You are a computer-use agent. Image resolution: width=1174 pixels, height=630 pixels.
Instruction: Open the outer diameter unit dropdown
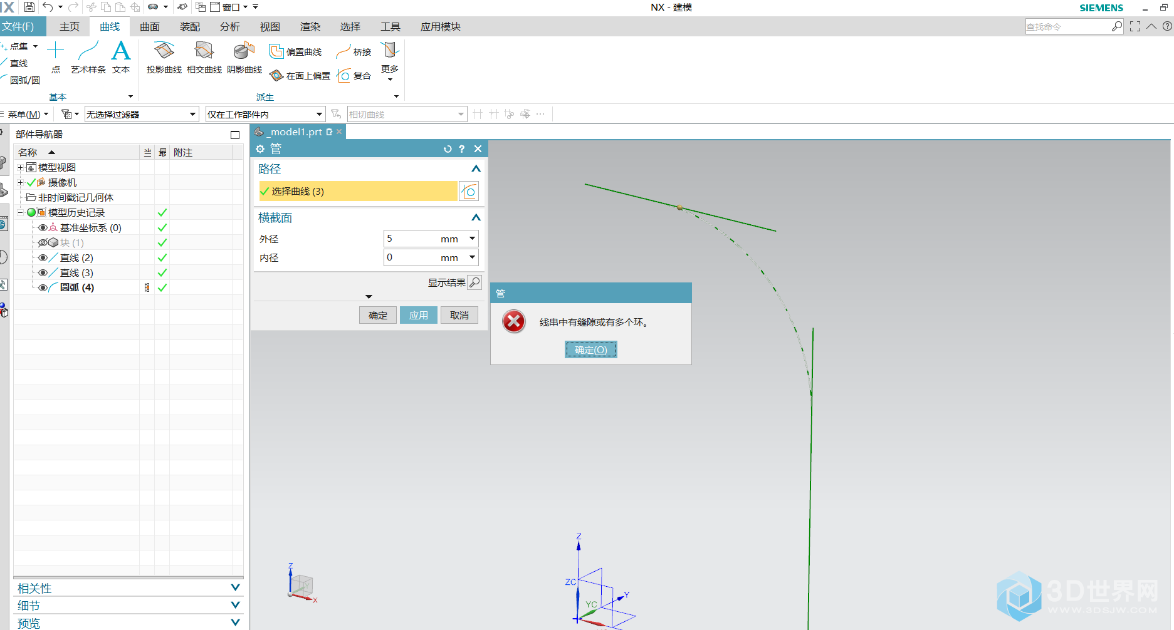[x=472, y=239]
